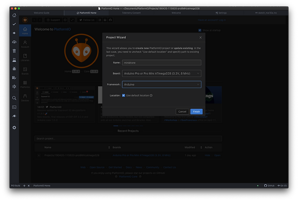Hide recent project via Hide link

click(x=207, y=155)
